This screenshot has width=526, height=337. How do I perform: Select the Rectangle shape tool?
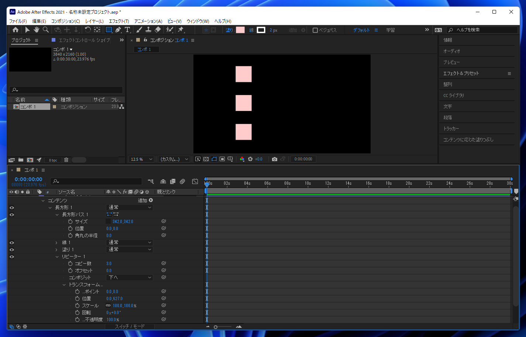(x=109, y=30)
